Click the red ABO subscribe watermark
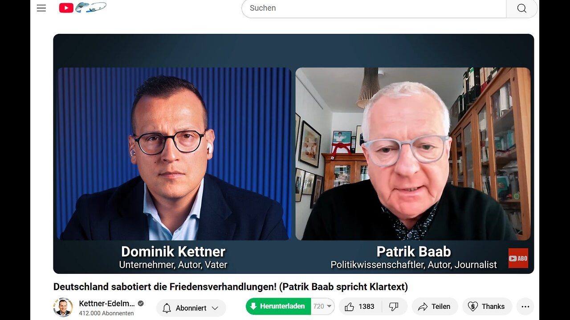The image size is (570, 320). coord(518,258)
